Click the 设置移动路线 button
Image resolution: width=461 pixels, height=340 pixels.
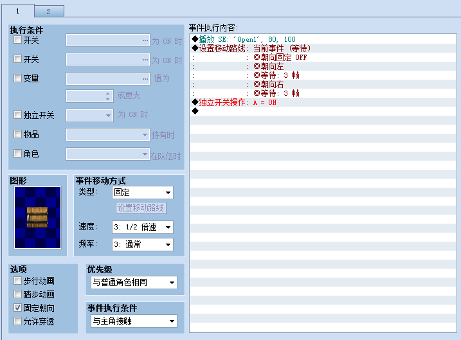[x=141, y=208]
